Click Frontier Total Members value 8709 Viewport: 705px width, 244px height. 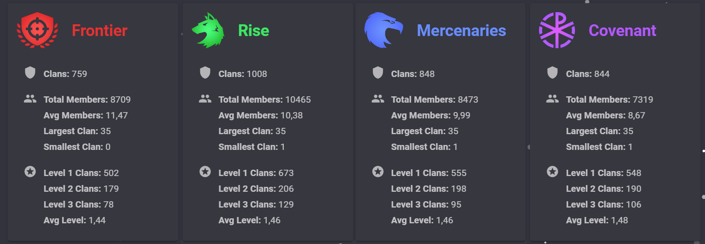coord(121,99)
